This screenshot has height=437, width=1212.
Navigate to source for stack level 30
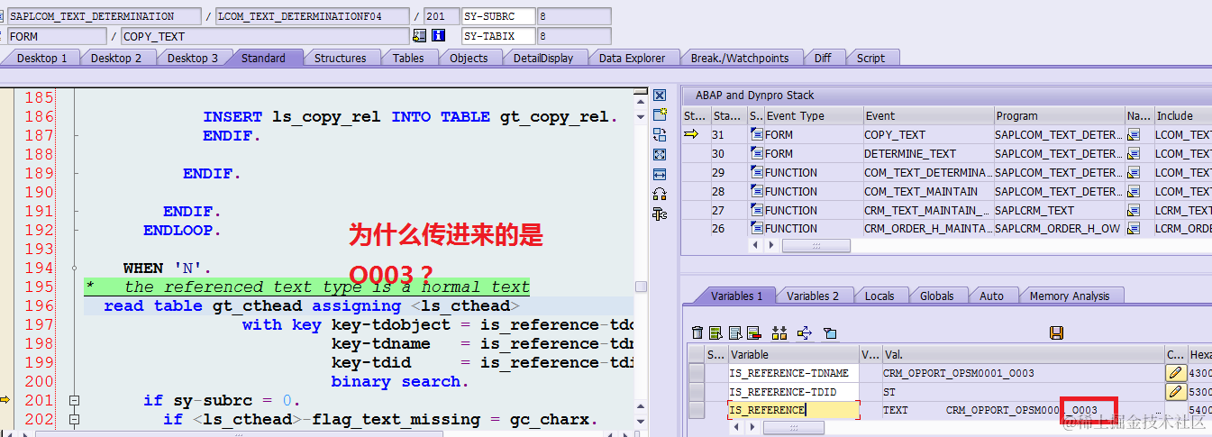(1134, 153)
